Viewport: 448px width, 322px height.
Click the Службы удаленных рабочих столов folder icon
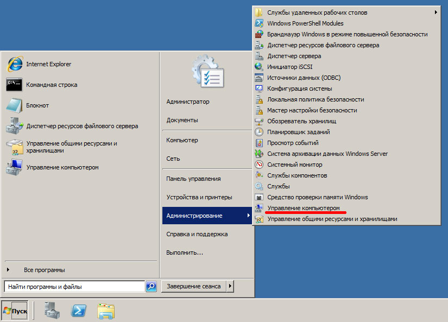pyautogui.click(x=259, y=12)
